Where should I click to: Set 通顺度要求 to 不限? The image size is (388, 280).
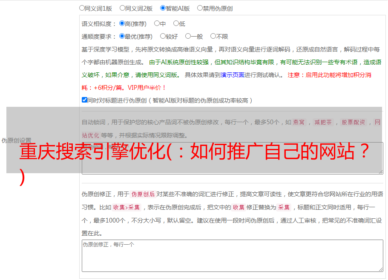tap(213, 36)
